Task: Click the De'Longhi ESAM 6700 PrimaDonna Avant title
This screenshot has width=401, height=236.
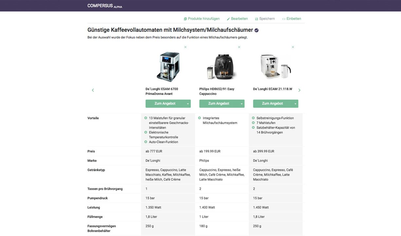Action: coord(162,91)
